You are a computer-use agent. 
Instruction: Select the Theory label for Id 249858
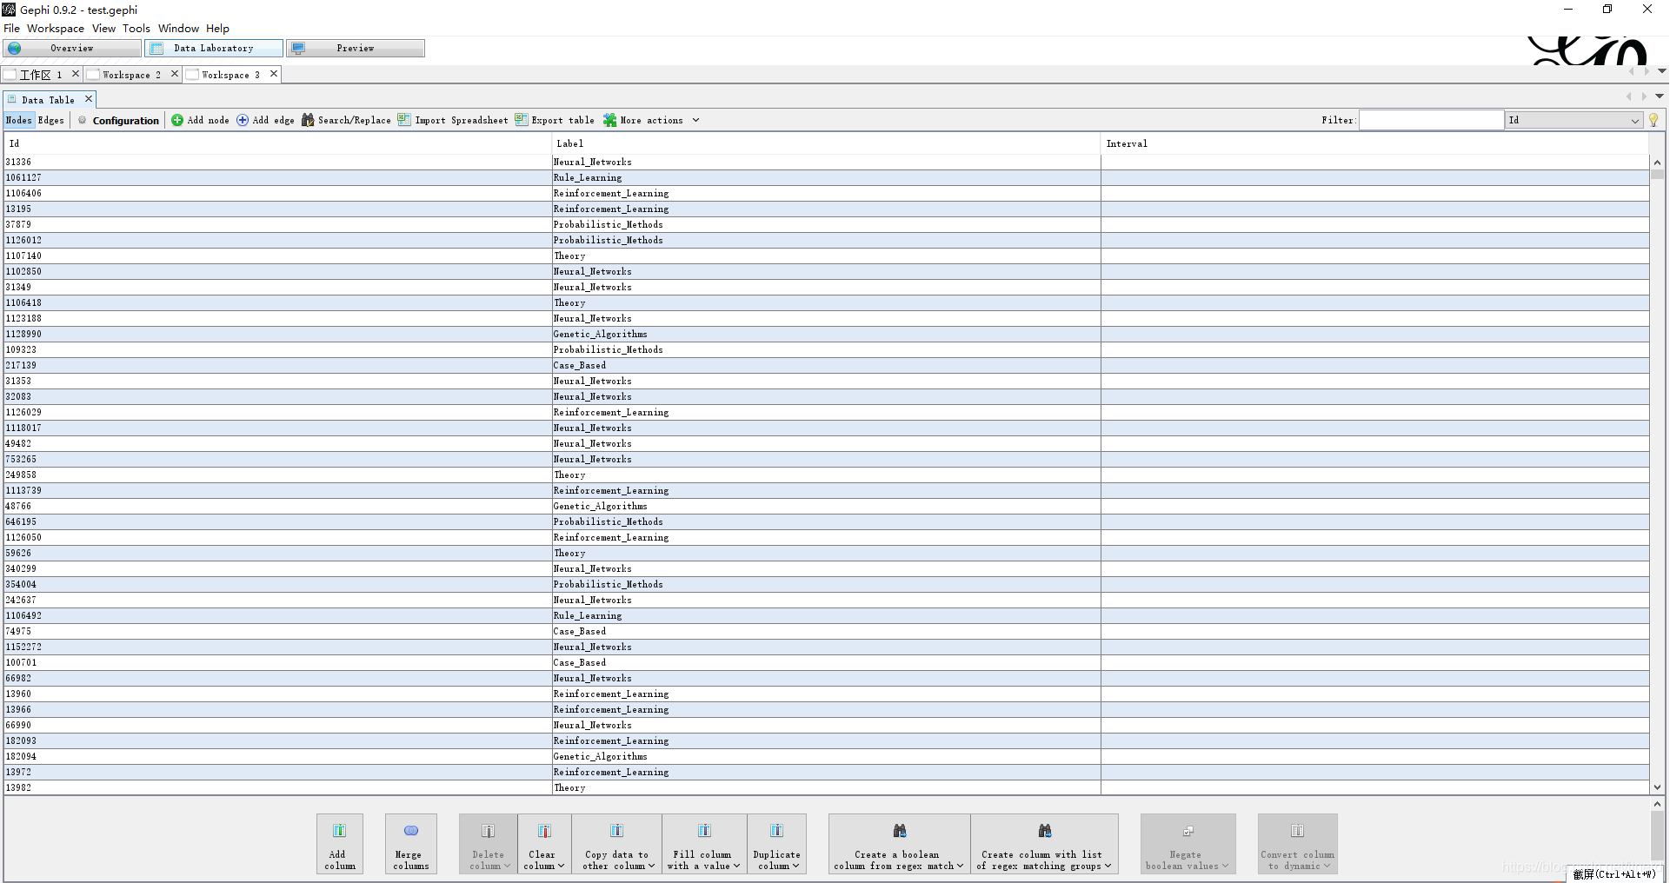(569, 475)
